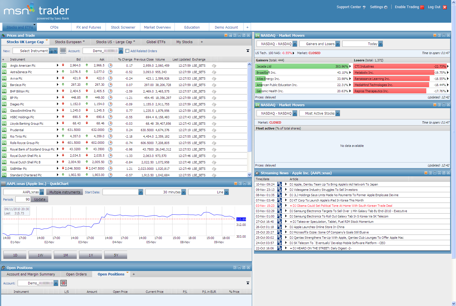Click the Support Center question mark icon
Screen dimensions: 456x306
[364, 7]
